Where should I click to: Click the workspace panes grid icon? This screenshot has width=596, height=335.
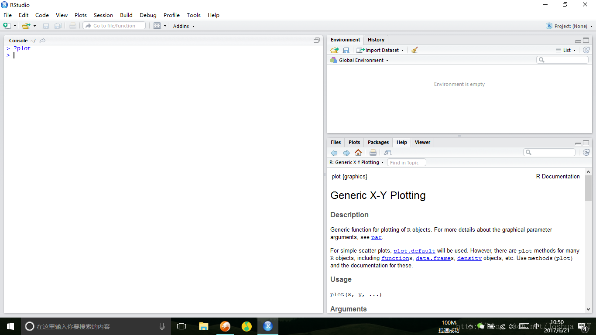click(157, 26)
